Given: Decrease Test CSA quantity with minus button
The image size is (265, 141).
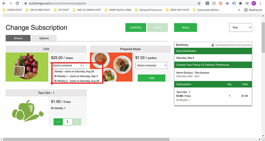Looking at the screenshot, I should 58,122.
